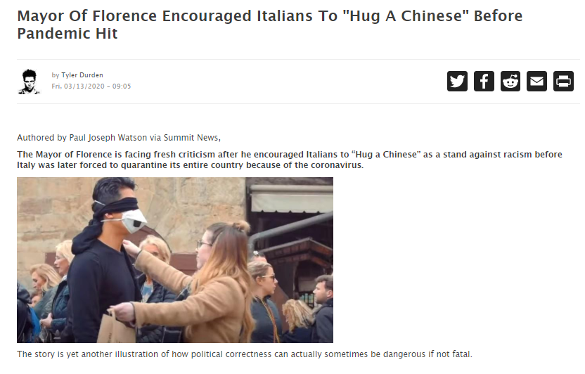Click the Tyler Durden author name
This screenshot has width=585, height=374.
(x=82, y=75)
